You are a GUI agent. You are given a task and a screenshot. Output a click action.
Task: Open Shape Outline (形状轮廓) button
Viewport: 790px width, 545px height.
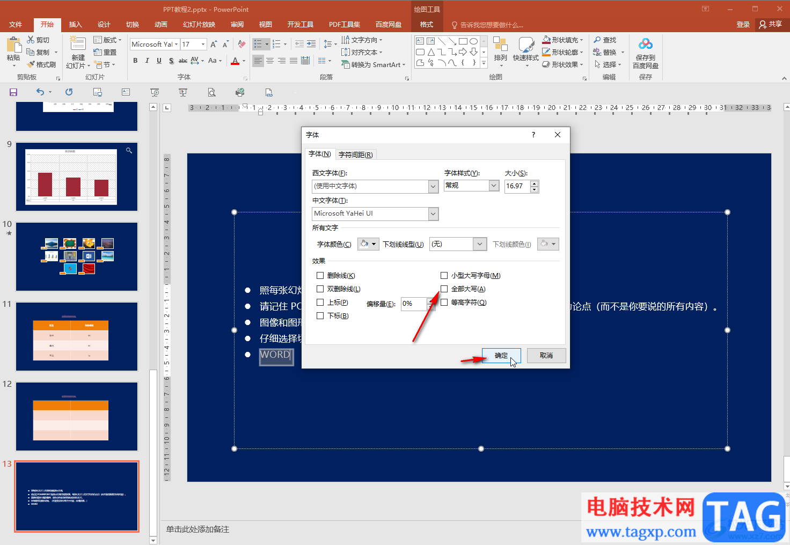click(562, 52)
